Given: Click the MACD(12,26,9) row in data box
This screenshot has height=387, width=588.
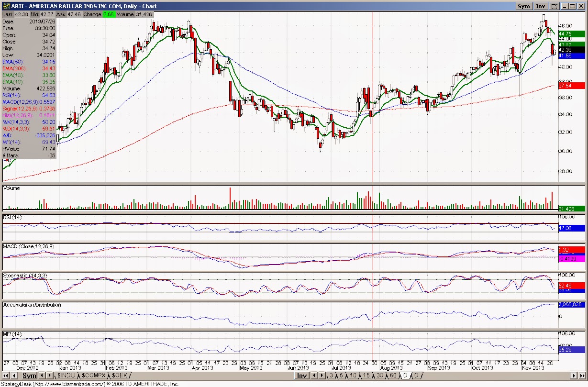Looking at the screenshot, I should click(x=29, y=102).
